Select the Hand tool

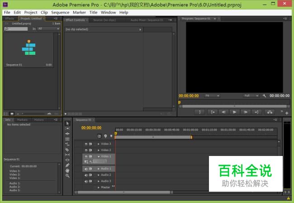click(67, 170)
